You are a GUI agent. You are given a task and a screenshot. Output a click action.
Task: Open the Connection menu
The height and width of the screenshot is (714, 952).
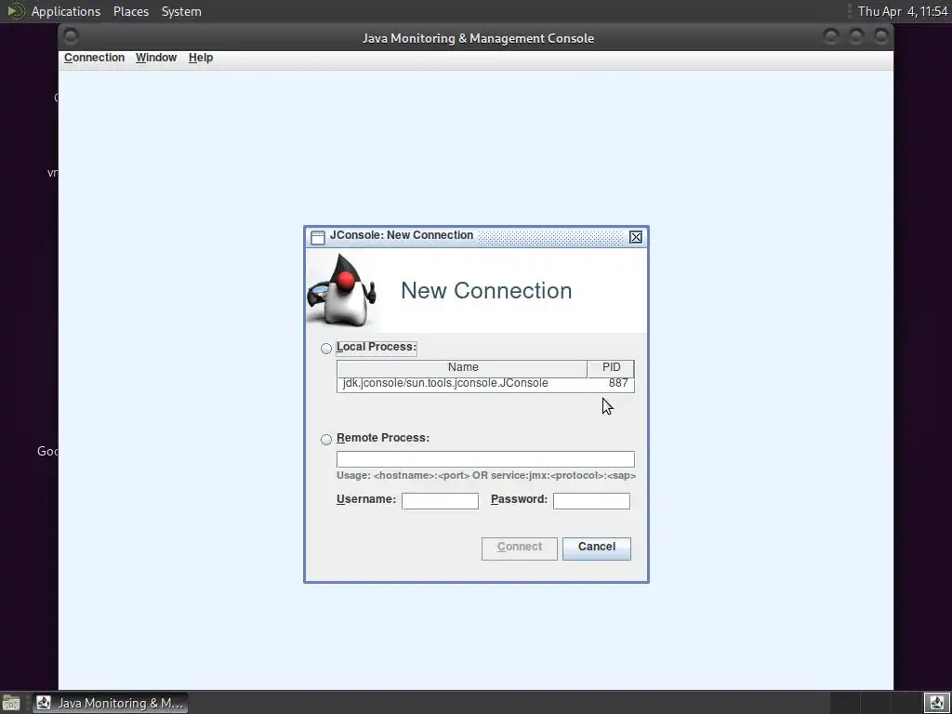click(94, 58)
